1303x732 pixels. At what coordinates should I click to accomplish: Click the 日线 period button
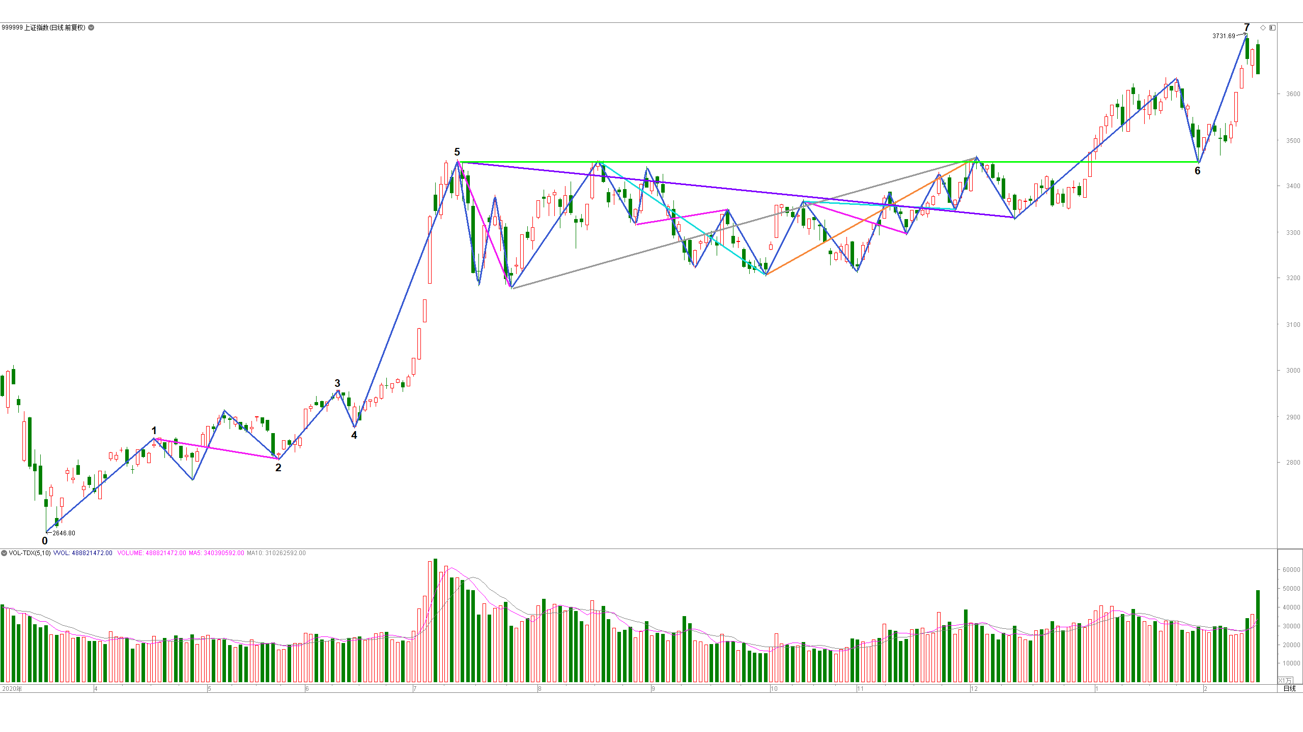pyautogui.click(x=1289, y=688)
